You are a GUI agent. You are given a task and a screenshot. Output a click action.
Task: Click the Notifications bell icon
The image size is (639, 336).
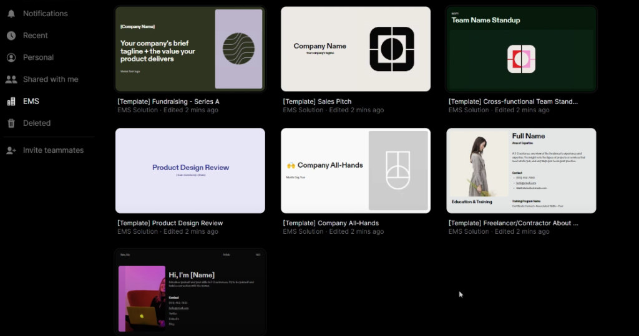11,14
